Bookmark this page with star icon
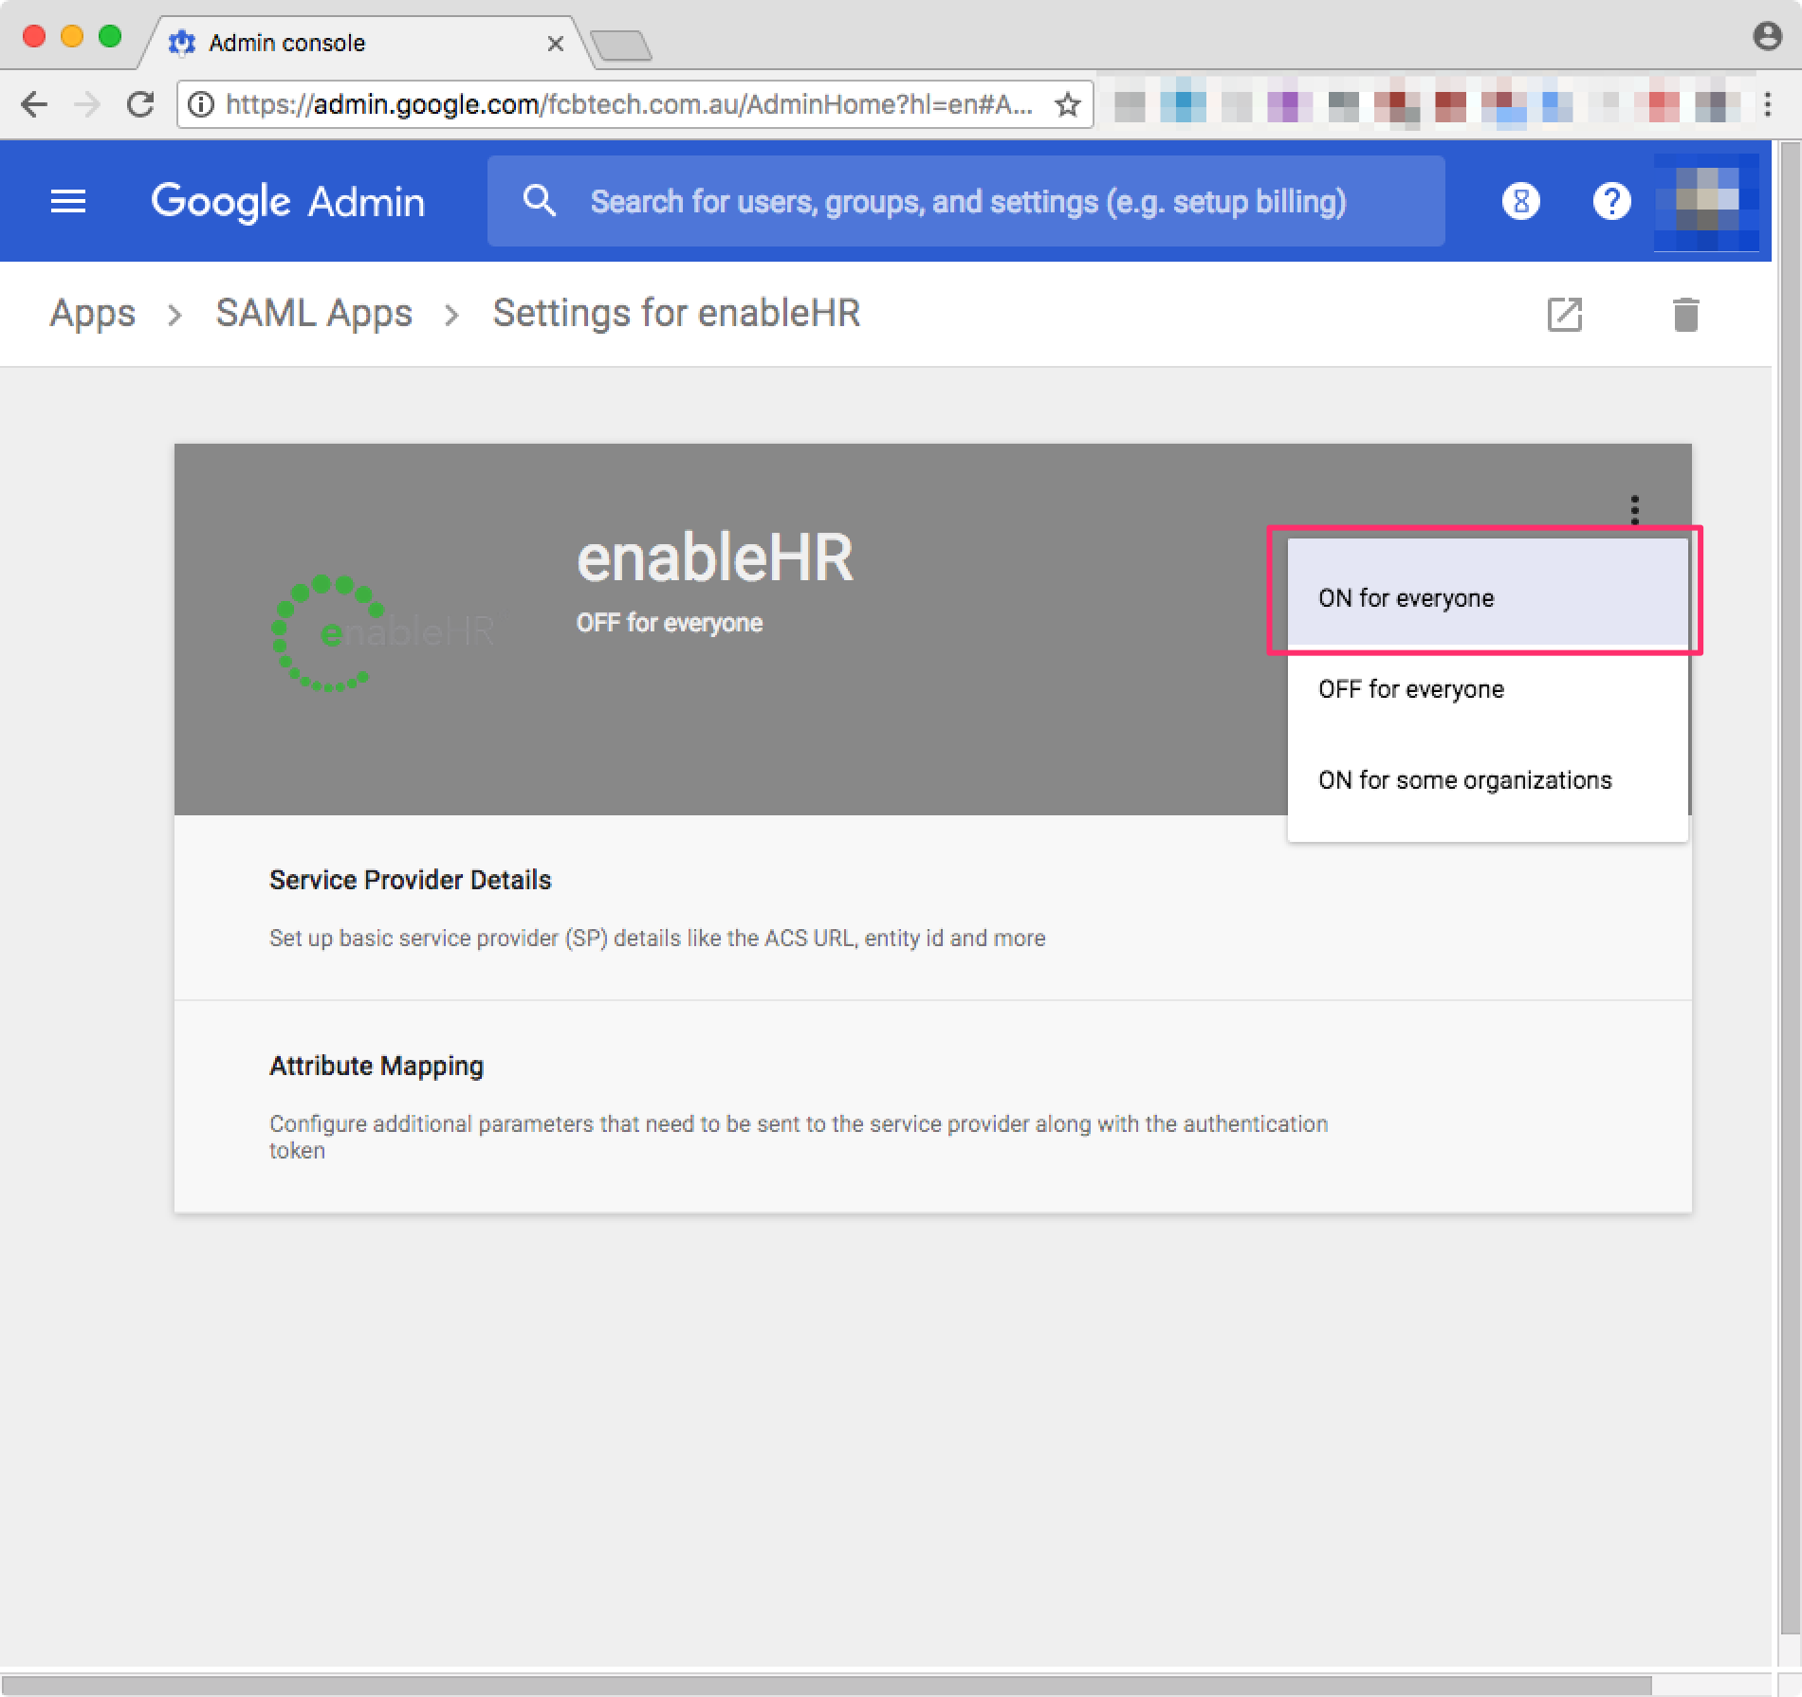1802x1697 pixels. (x=1068, y=104)
